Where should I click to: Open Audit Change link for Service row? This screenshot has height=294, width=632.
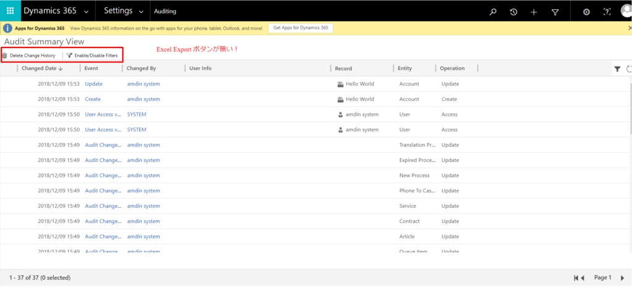coord(103,206)
